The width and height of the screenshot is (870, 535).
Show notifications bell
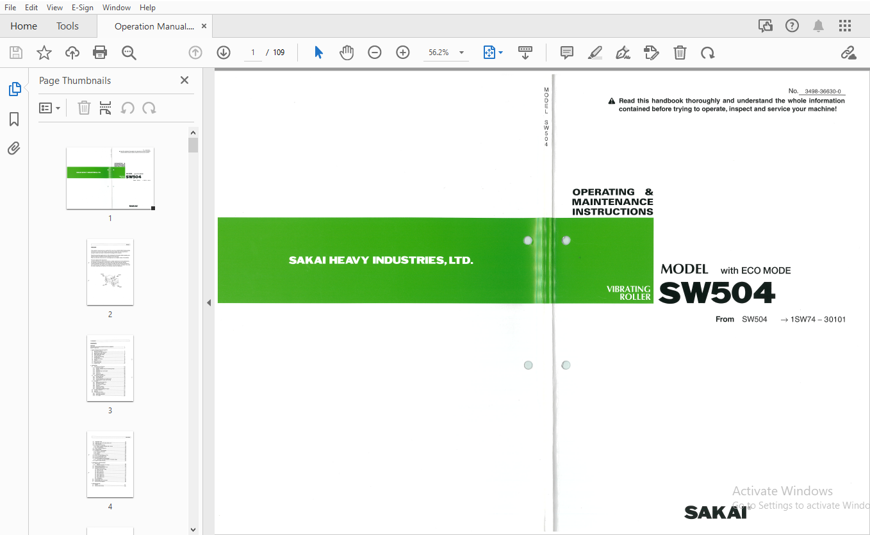818,26
